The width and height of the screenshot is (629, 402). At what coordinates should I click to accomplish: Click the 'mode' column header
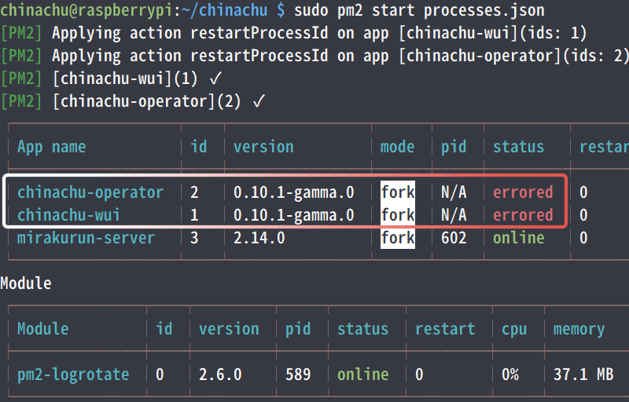pyautogui.click(x=397, y=147)
